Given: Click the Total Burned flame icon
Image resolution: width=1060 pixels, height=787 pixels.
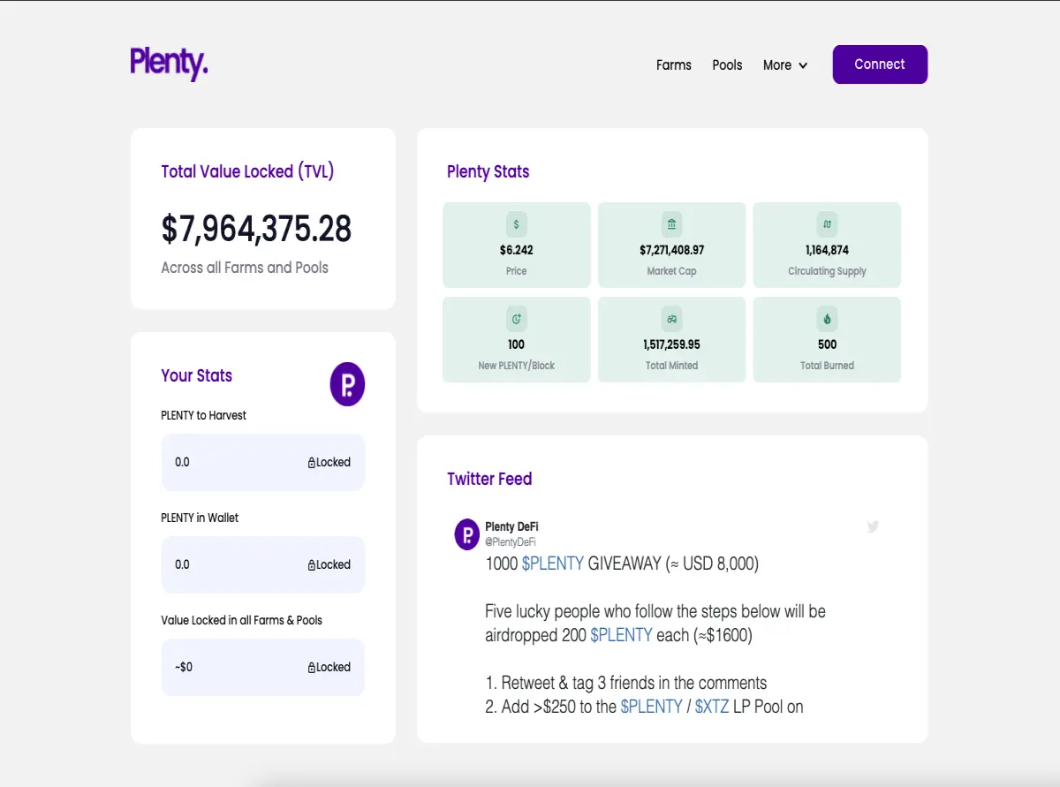Looking at the screenshot, I should pos(827,319).
